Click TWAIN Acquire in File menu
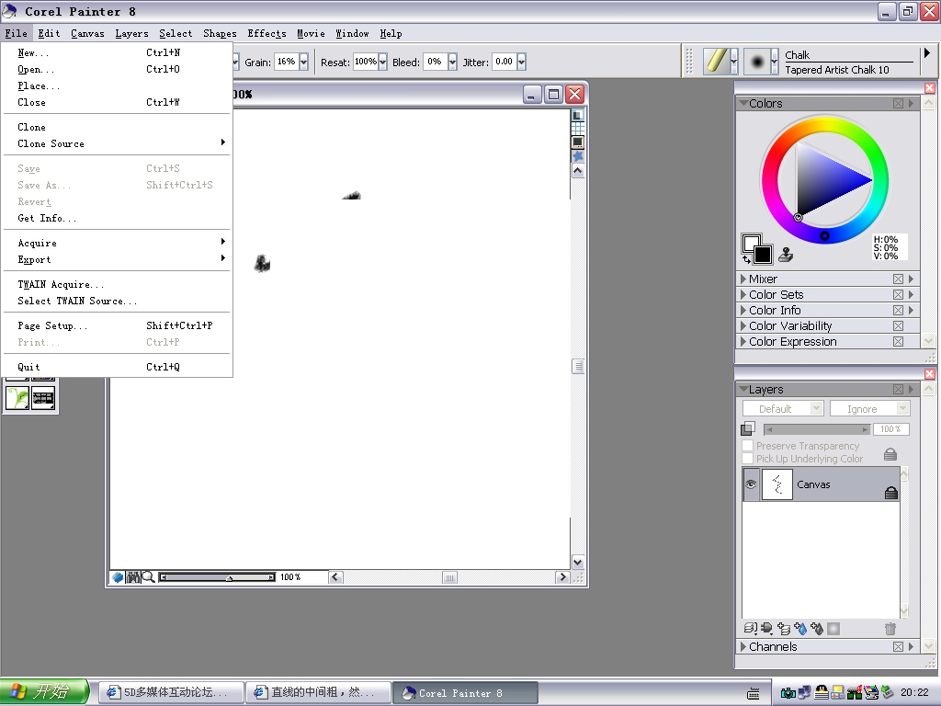 [117, 284]
